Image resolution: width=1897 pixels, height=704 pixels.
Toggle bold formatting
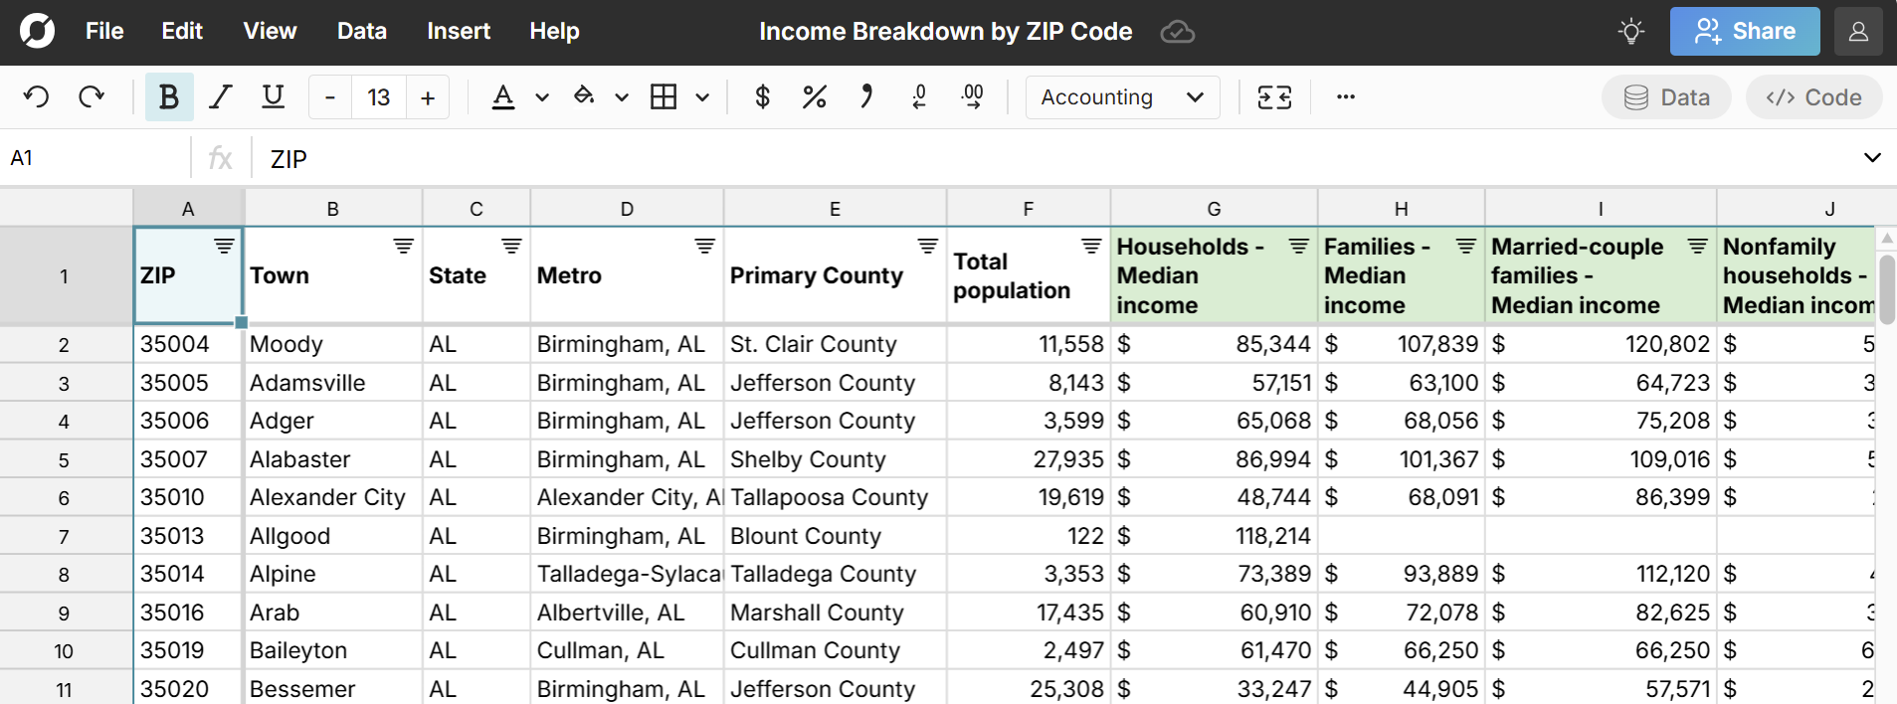click(x=169, y=97)
